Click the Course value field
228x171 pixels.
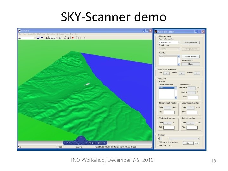197,73
